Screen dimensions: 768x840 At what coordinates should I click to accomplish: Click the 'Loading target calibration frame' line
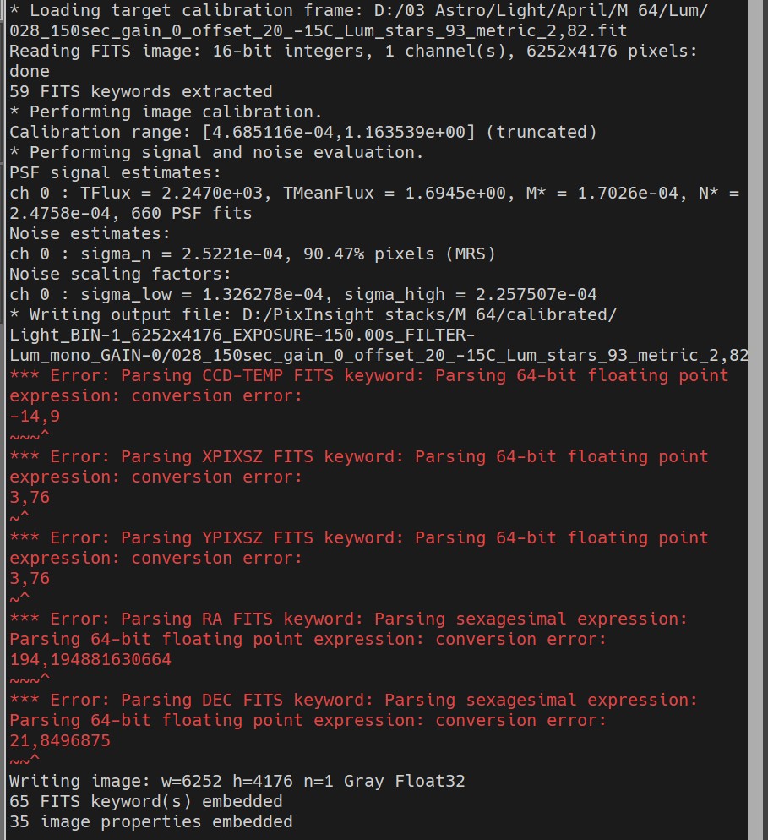(359, 20)
